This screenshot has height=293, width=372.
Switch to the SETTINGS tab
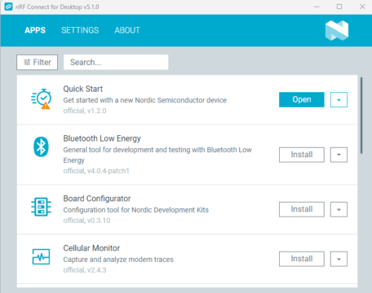click(80, 30)
